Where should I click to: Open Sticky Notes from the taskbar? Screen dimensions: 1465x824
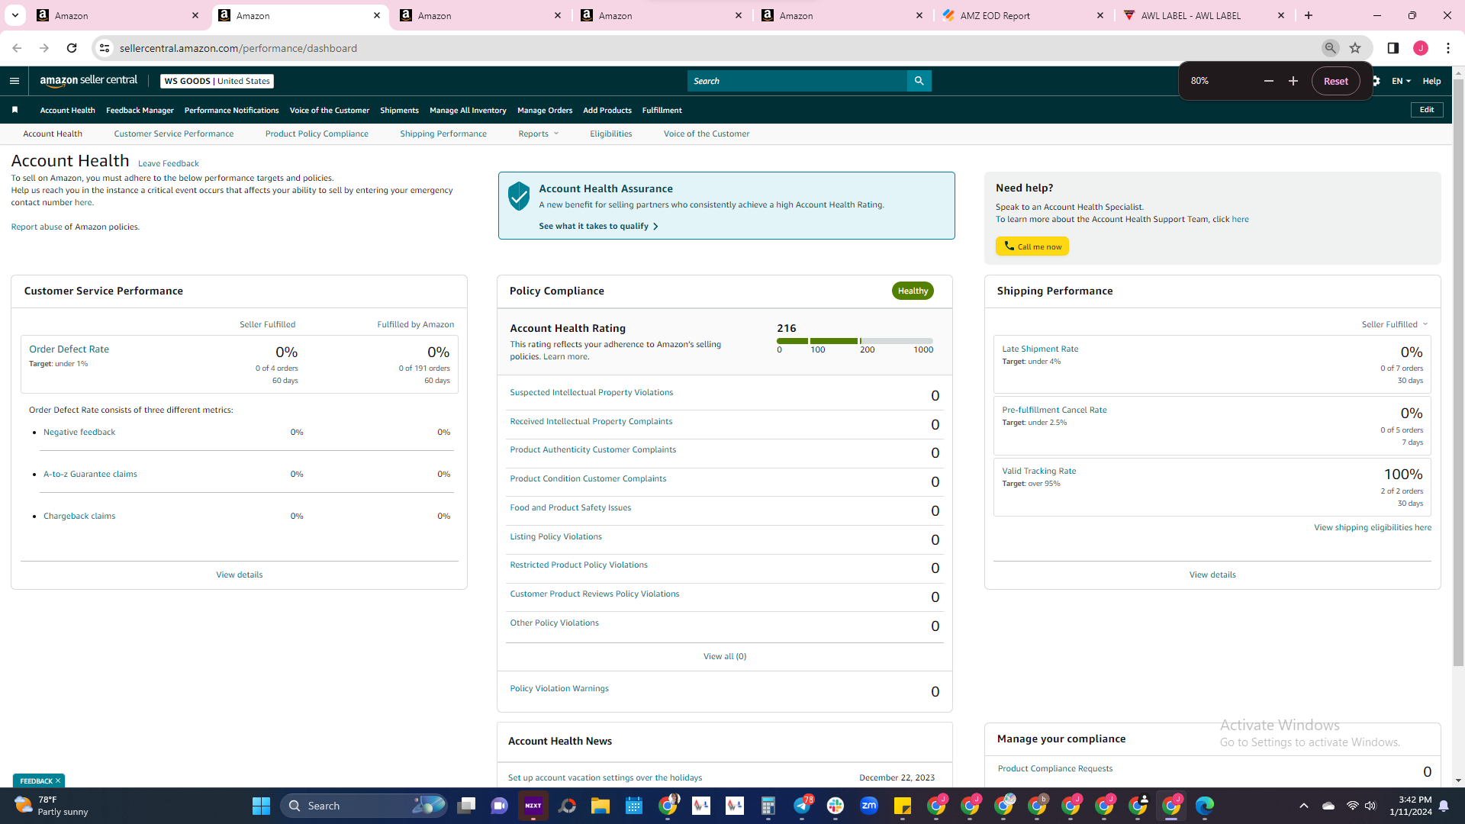[x=902, y=806]
